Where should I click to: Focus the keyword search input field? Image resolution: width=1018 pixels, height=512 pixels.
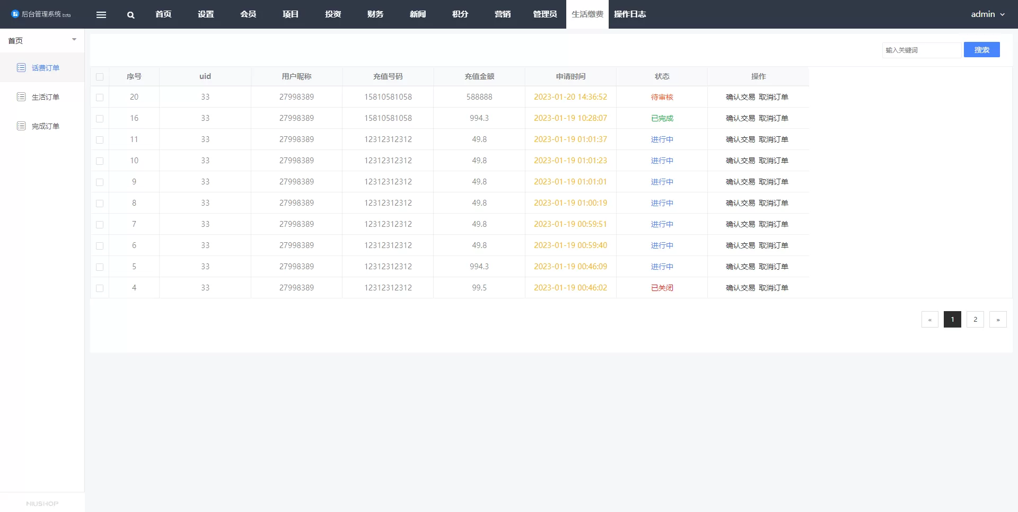(x=921, y=50)
